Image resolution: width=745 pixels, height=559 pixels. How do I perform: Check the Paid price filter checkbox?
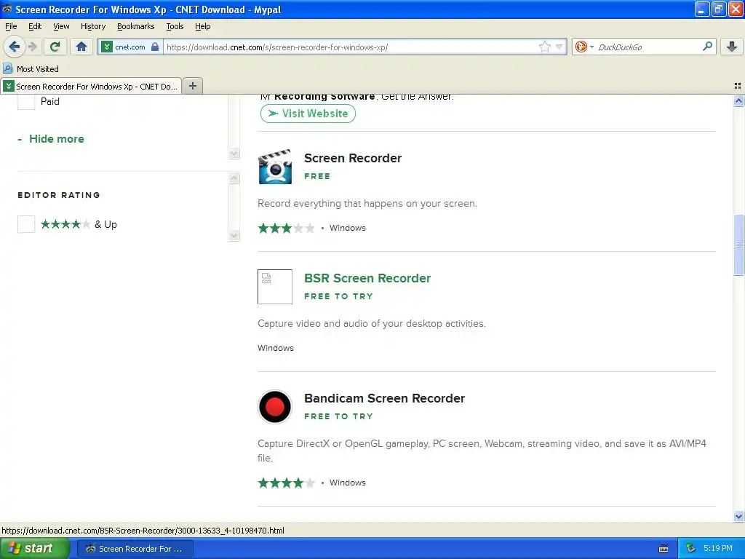click(x=26, y=101)
